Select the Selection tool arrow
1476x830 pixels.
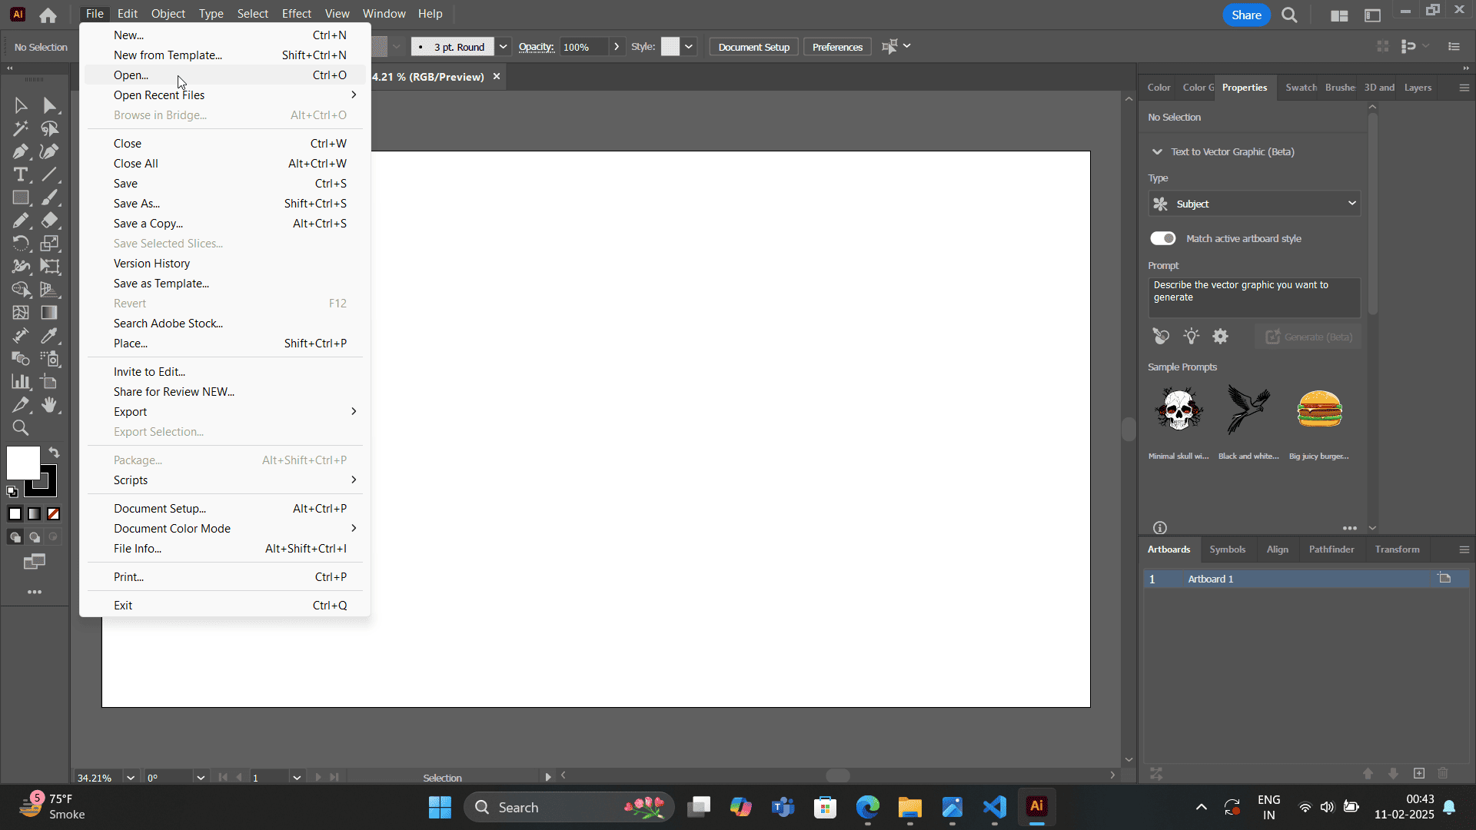pos(21,105)
